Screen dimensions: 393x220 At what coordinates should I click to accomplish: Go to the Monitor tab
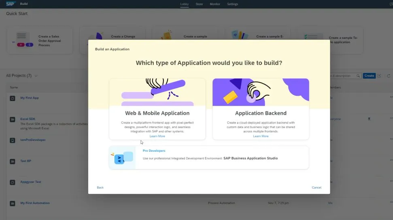215,4
